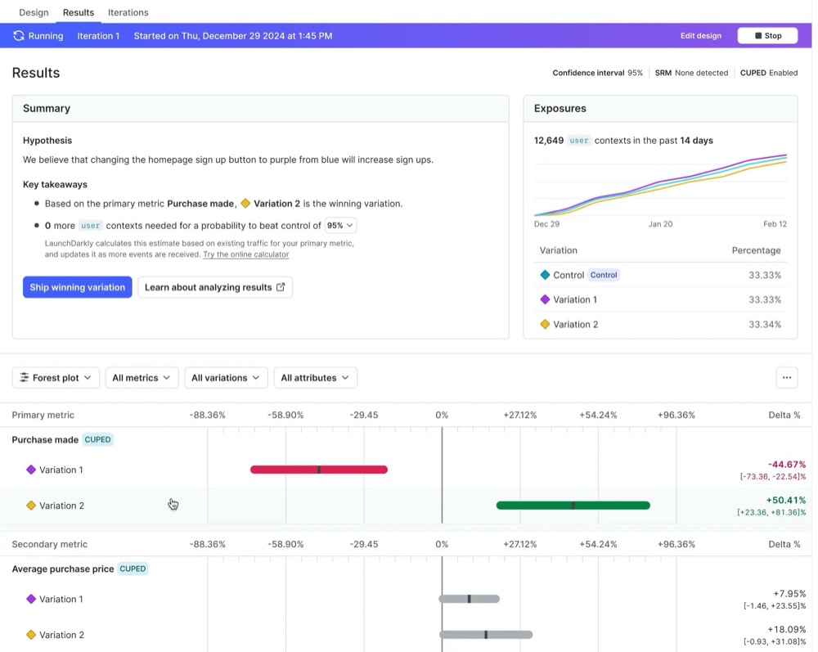Click the CUPED badge next to Purchase made
The width and height of the screenshot is (818, 652).
pyautogui.click(x=97, y=439)
